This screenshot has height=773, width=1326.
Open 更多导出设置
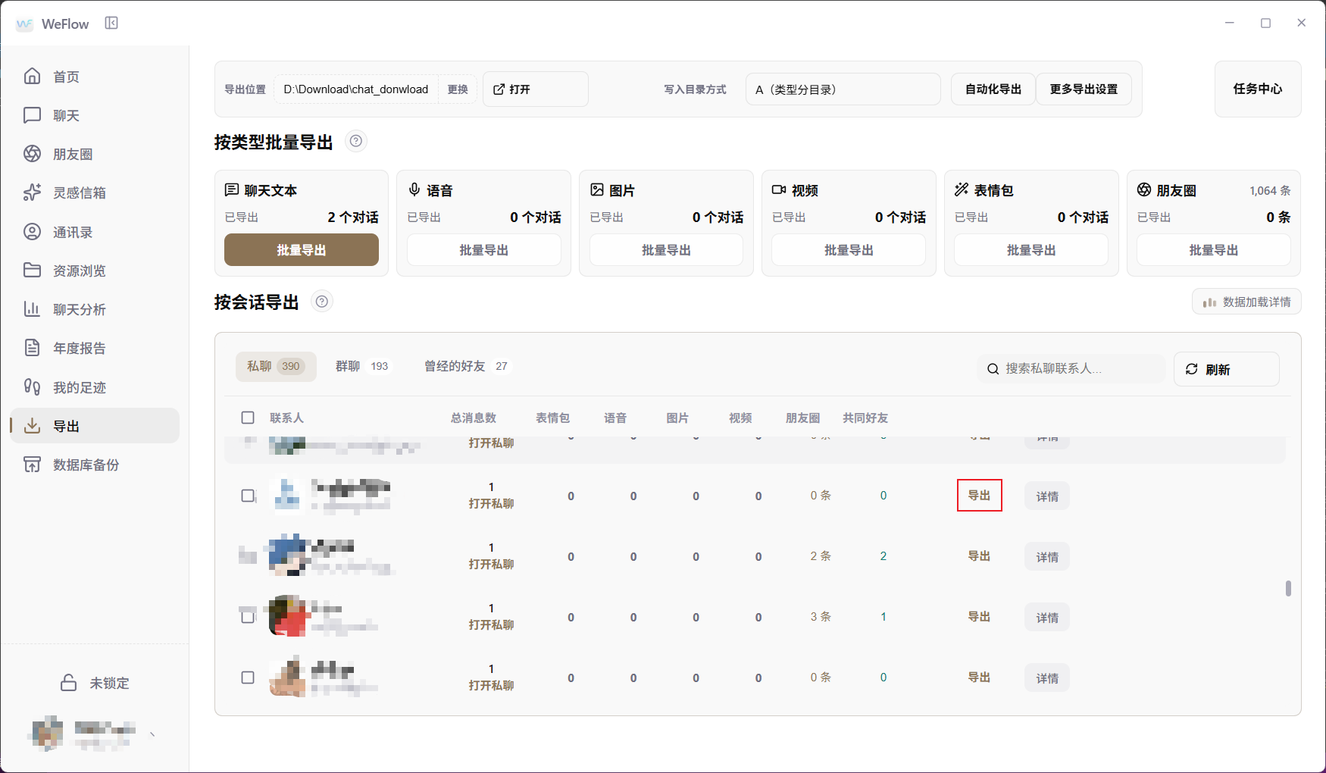coord(1084,89)
